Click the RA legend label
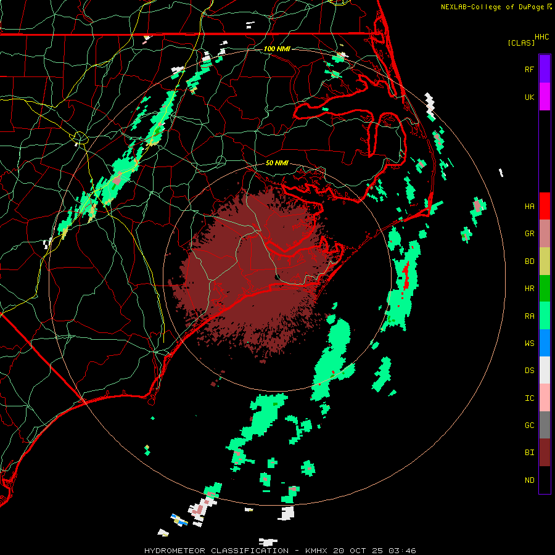555x555 pixels. click(x=529, y=316)
